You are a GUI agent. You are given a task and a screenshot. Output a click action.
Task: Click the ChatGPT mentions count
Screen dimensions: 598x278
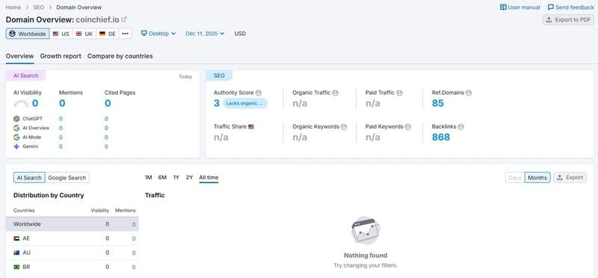[61, 119]
